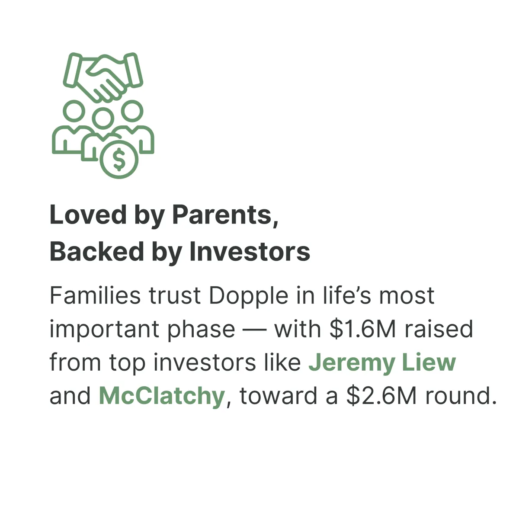519x519 pixels.
Task: Open the Jeremy Liew link
Action: [382, 362]
